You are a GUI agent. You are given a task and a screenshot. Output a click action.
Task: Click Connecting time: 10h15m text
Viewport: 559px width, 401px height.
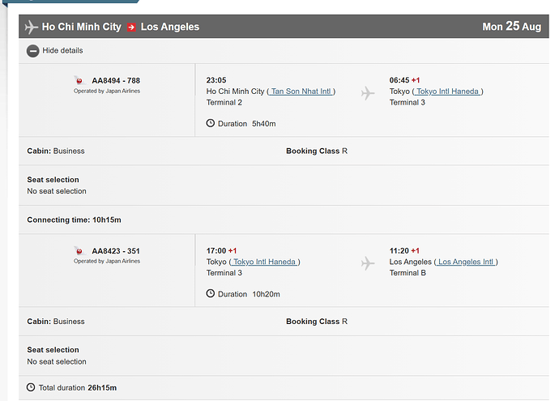click(x=75, y=220)
